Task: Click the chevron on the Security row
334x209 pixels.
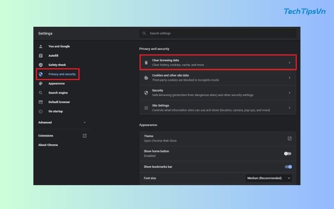Action: tap(289, 93)
